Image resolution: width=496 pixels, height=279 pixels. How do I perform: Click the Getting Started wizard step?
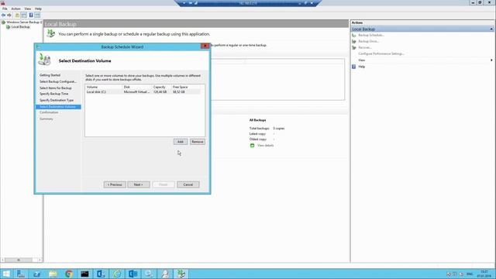50,75
